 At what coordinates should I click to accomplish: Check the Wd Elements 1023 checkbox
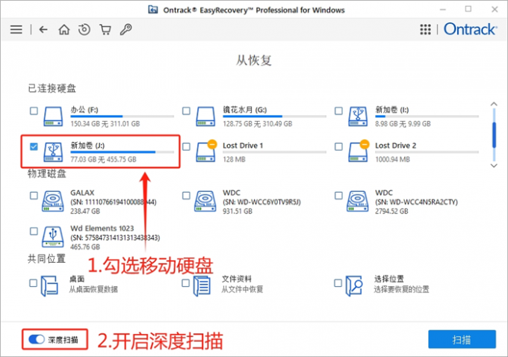coord(34,231)
